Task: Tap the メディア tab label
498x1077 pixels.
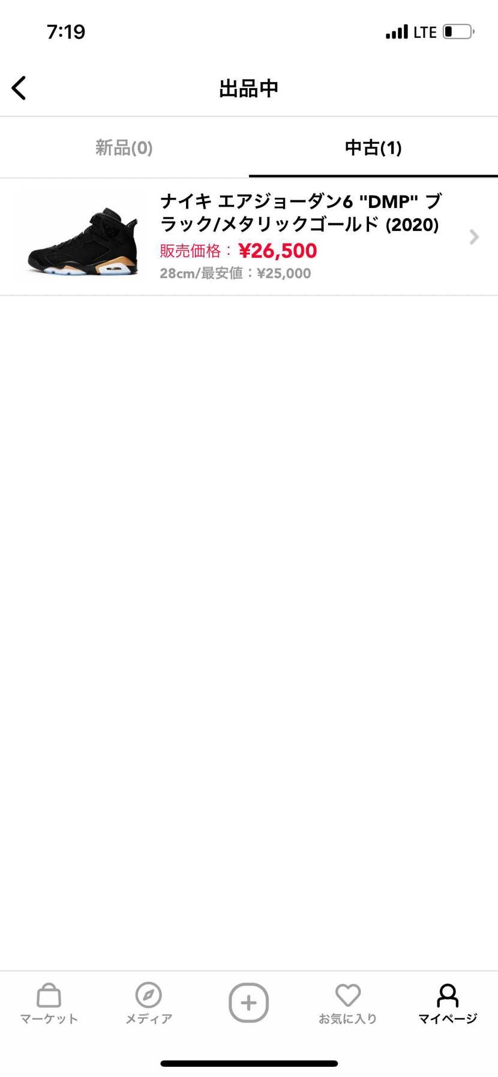Action: point(148,1019)
